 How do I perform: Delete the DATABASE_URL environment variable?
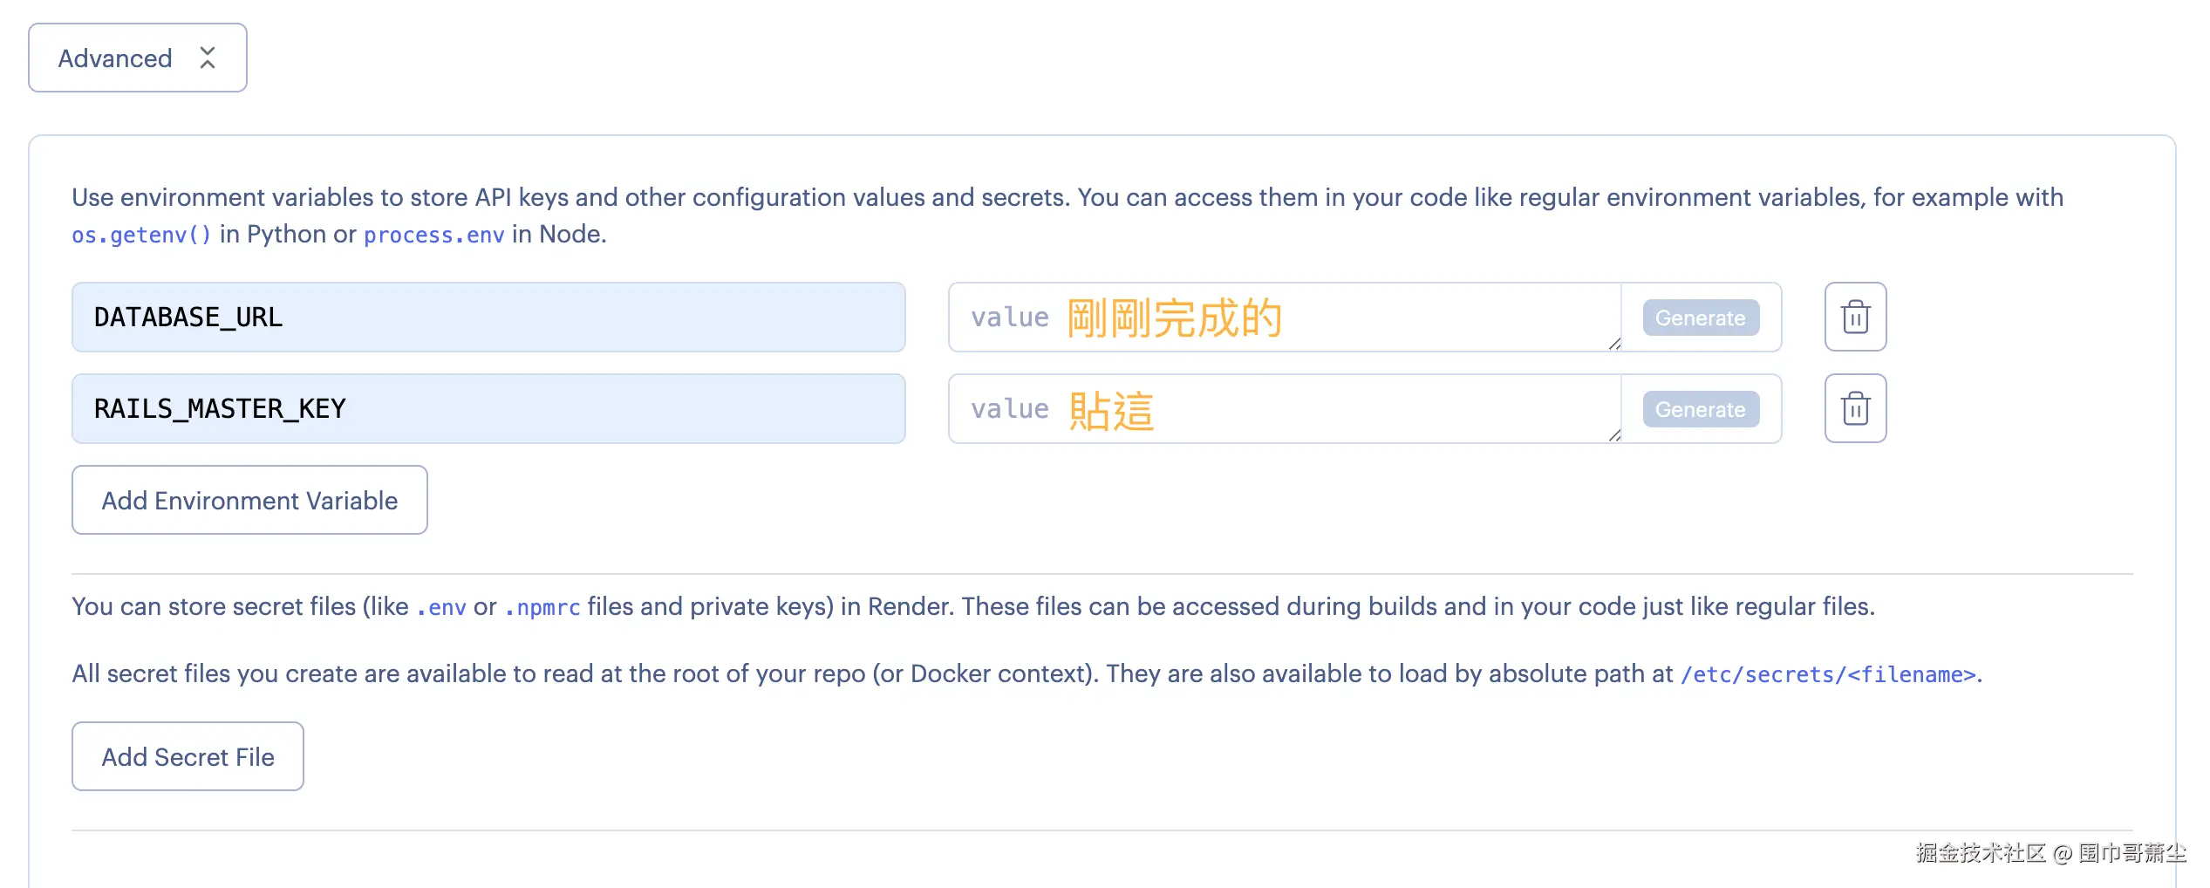click(x=1855, y=318)
